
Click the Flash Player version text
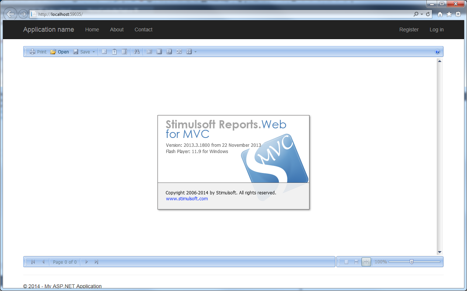197,152
